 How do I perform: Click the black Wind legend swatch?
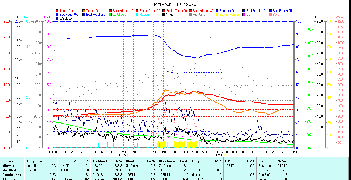click(x=164, y=15)
